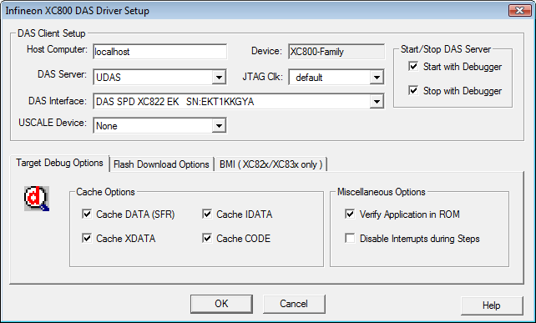Click the XC800-Family Device field
Image resolution: width=536 pixels, height=323 pixels.
336,52
